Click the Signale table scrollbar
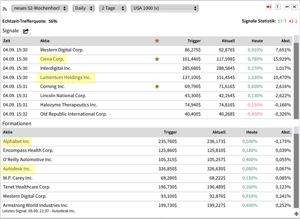The height and width of the screenshot is (219, 300). coord(296,77)
